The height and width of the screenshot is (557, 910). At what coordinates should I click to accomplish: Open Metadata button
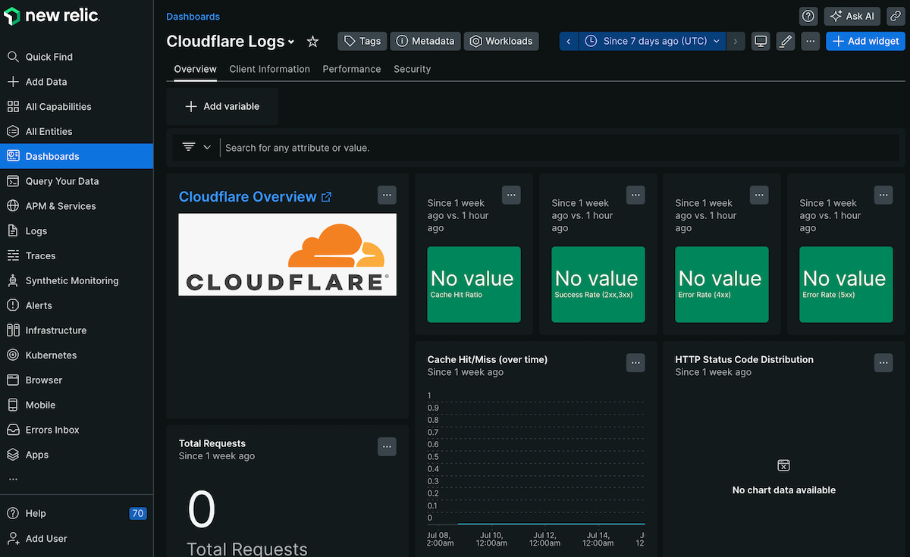point(425,41)
